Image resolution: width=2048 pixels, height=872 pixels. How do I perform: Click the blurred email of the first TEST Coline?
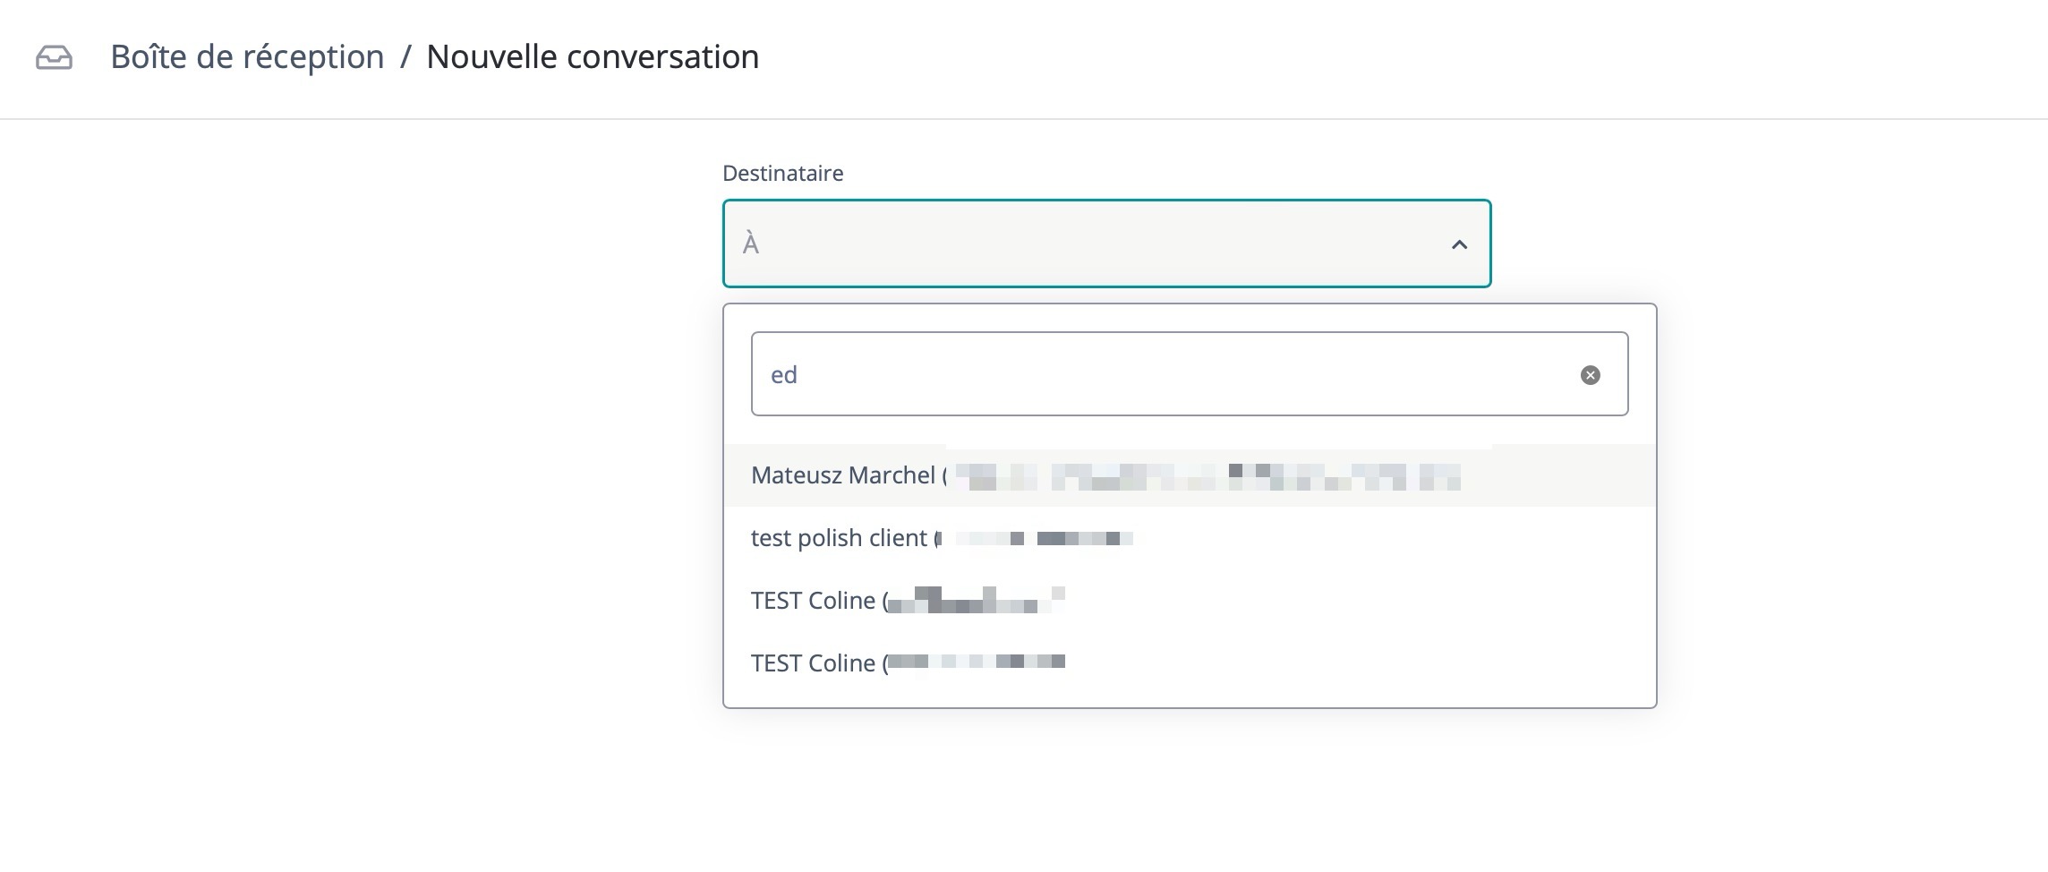click(976, 601)
